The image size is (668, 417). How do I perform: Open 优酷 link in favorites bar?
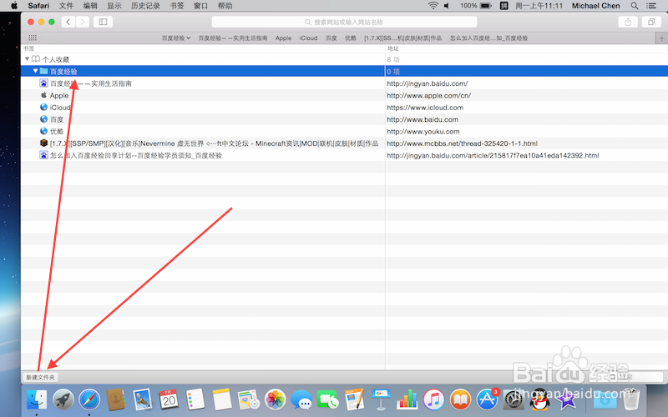pyautogui.click(x=351, y=38)
